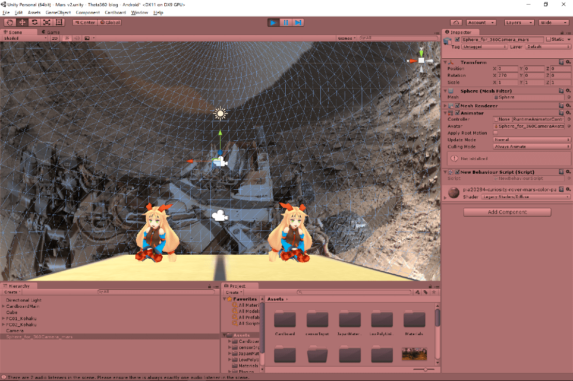Open the Culling Mode dropdown
Image resolution: width=573 pixels, height=381 pixels.
[532, 146]
